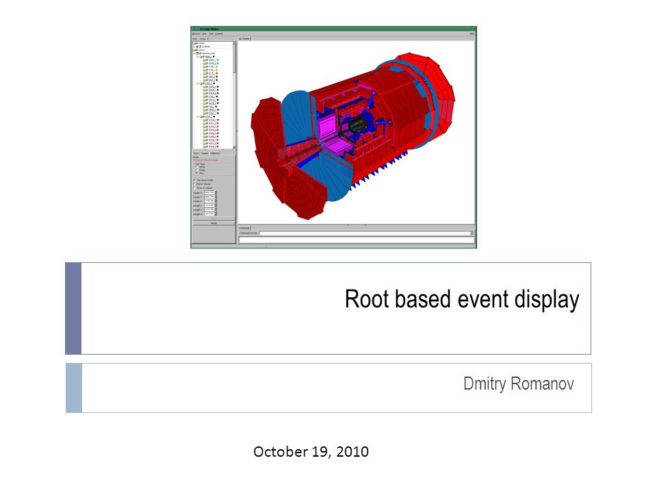The width and height of the screenshot is (657, 493).
Task: Select the Viewers folder row in tree
Action: coord(212,43)
